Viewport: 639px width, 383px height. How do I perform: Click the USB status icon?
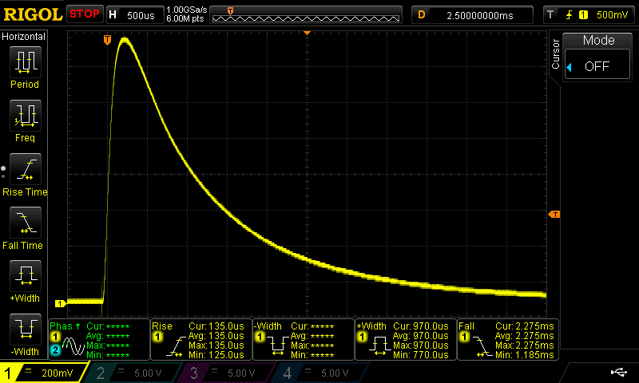point(618,372)
